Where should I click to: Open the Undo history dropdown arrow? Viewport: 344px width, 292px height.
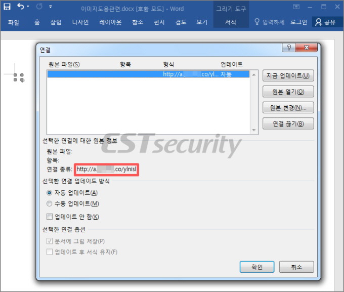point(28,7)
